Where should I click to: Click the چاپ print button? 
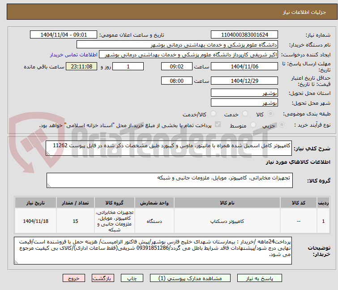[x=132, y=278]
